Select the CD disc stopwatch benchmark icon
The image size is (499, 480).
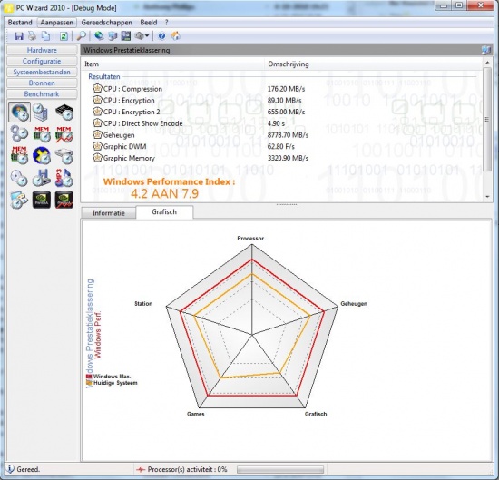19,178
